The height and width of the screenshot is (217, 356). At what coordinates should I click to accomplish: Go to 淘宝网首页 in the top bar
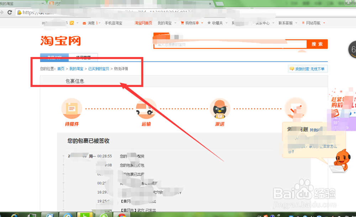[x=143, y=23]
